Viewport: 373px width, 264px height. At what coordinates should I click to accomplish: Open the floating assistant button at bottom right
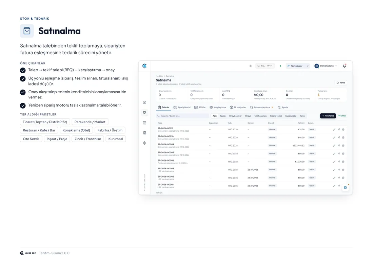click(x=346, y=188)
